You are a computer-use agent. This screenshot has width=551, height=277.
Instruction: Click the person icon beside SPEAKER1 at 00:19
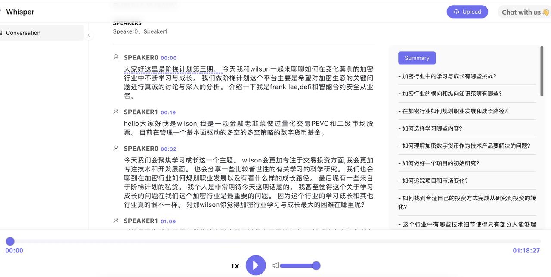coord(116,112)
